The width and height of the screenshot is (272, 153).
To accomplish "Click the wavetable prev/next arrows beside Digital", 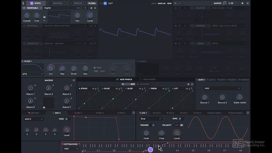I will pos(78,8).
